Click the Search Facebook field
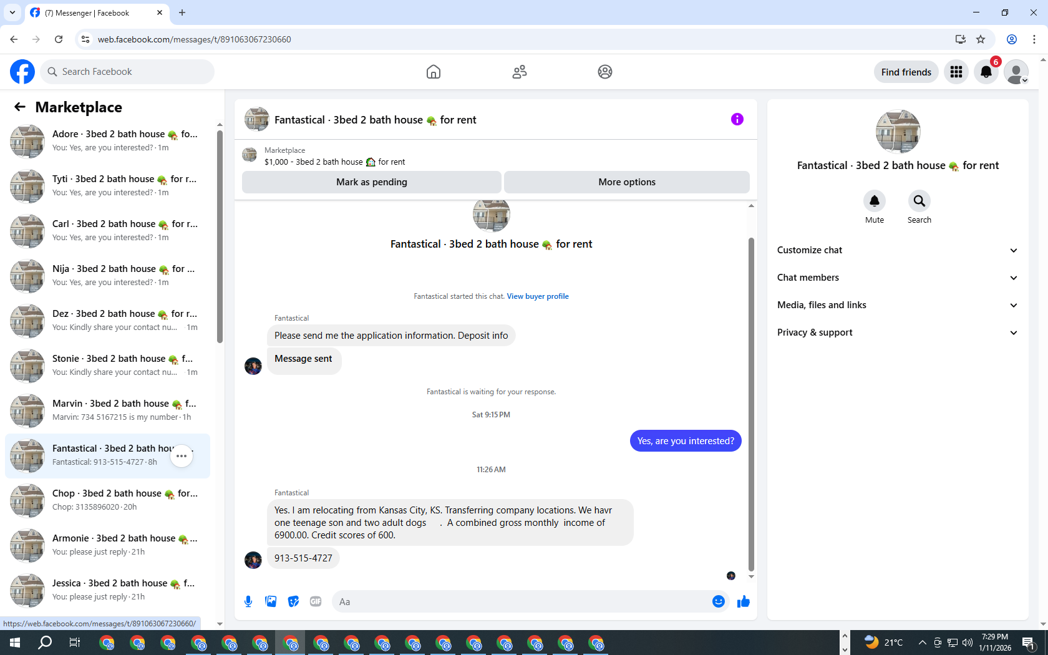 127,72
